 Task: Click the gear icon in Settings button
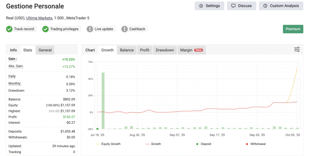201,6
